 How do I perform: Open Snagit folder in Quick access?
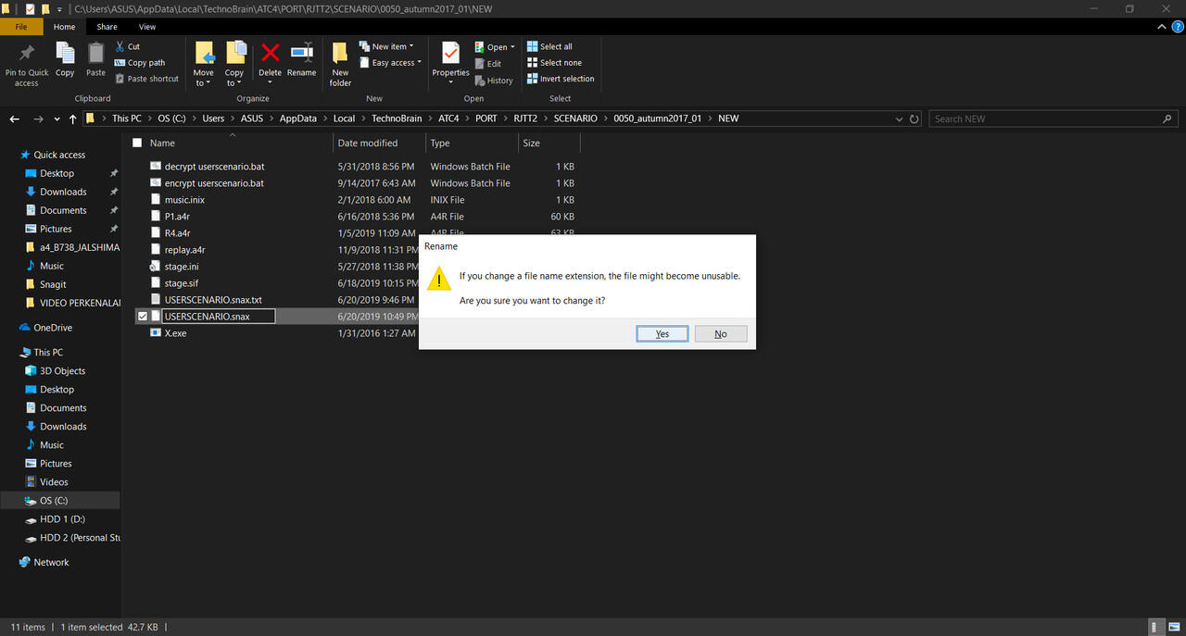click(53, 284)
